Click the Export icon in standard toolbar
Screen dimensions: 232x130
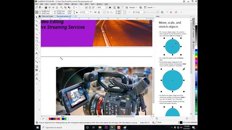90,7
